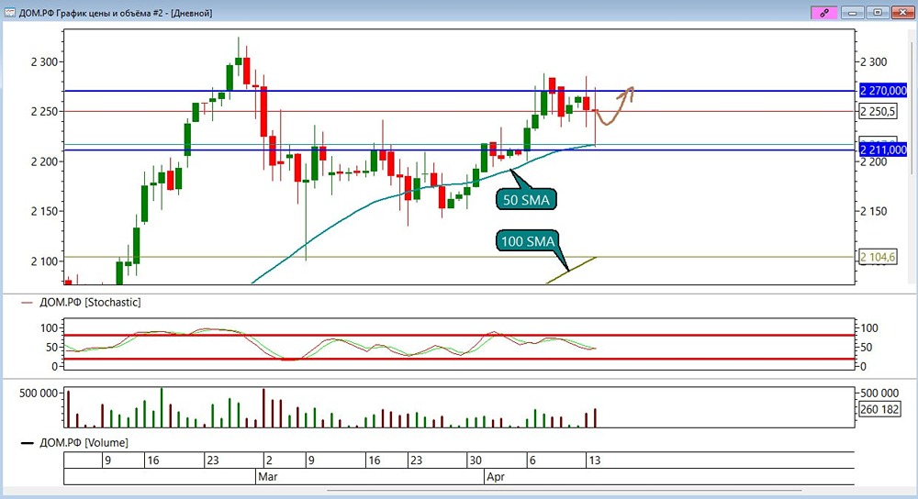918x499 pixels.
Task: Select the 2 250,5 current price label
Action: [x=879, y=111]
